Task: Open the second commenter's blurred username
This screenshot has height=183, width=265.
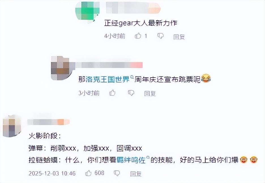Action: tap(109, 65)
